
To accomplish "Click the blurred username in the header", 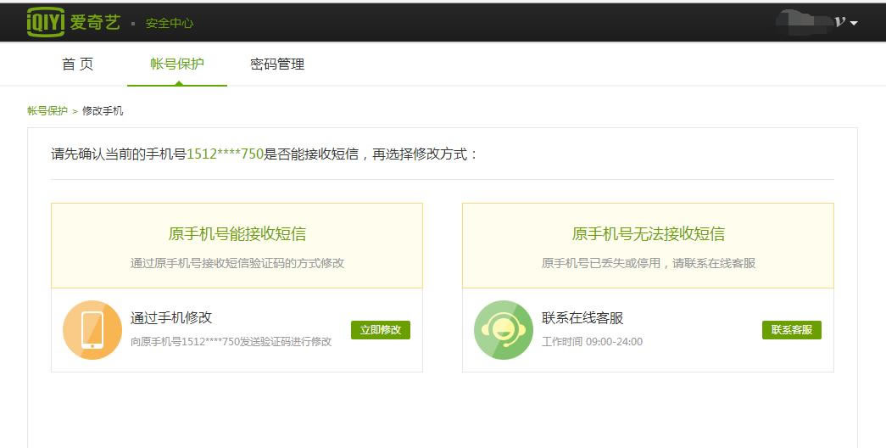I will coord(804,22).
